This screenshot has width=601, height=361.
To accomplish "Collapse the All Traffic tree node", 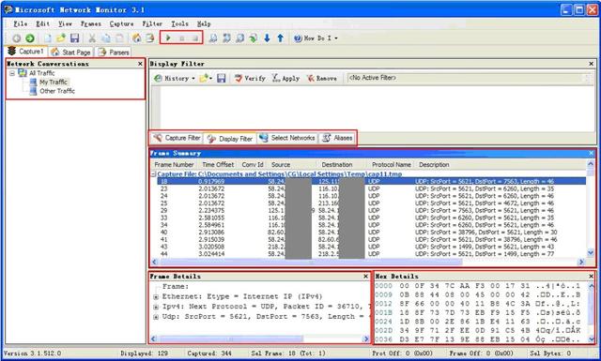I will pos(12,73).
